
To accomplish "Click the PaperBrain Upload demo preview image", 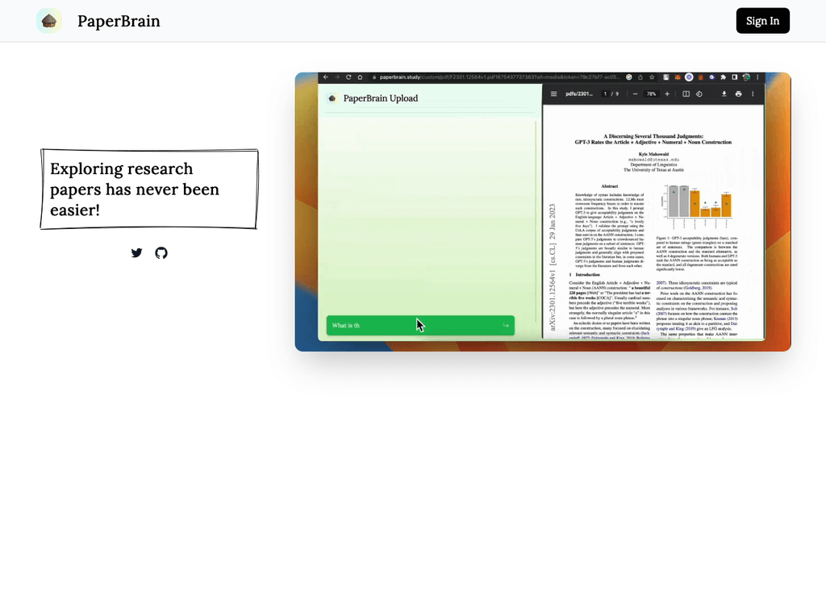I will click(x=543, y=212).
